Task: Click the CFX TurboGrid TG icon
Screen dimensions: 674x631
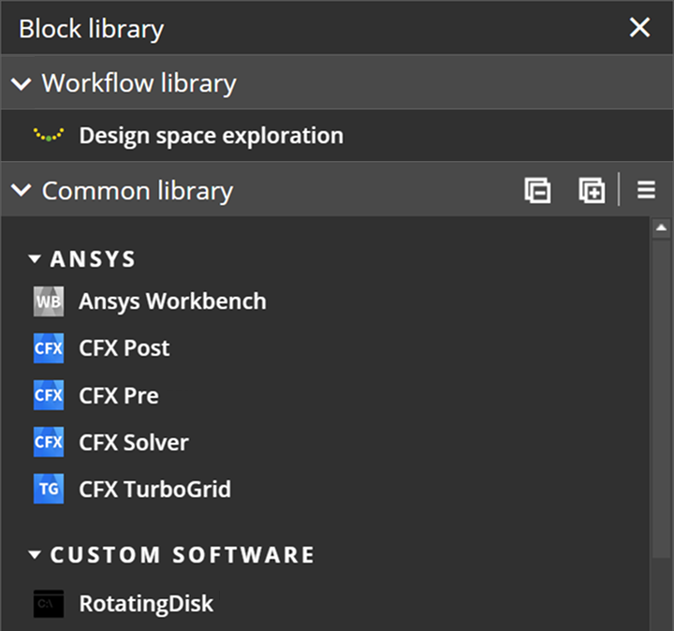Action: (x=49, y=489)
